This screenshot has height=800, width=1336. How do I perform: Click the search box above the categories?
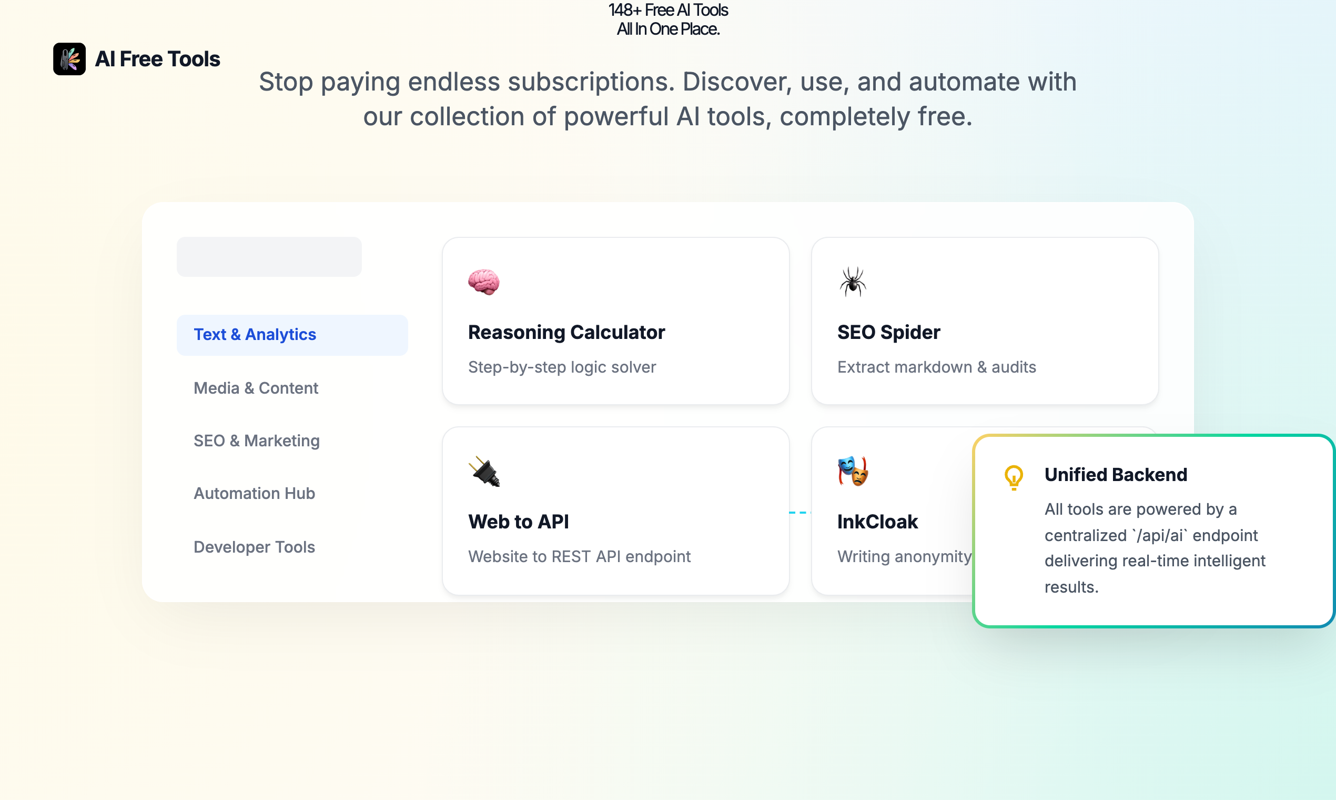pos(269,256)
